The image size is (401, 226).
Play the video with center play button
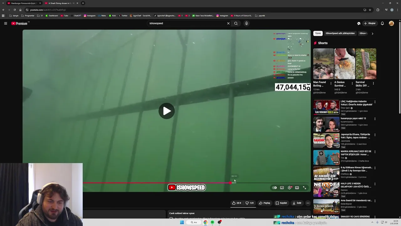click(167, 111)
